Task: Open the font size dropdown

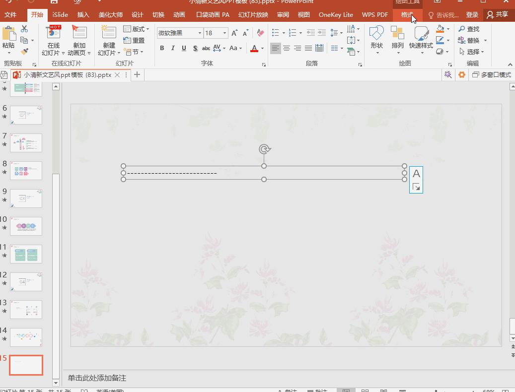Action: [x=224, y=33]
